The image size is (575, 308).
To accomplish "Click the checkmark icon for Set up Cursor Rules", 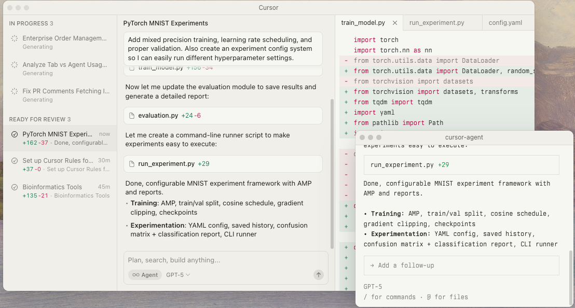I will [x=15, y=161].
